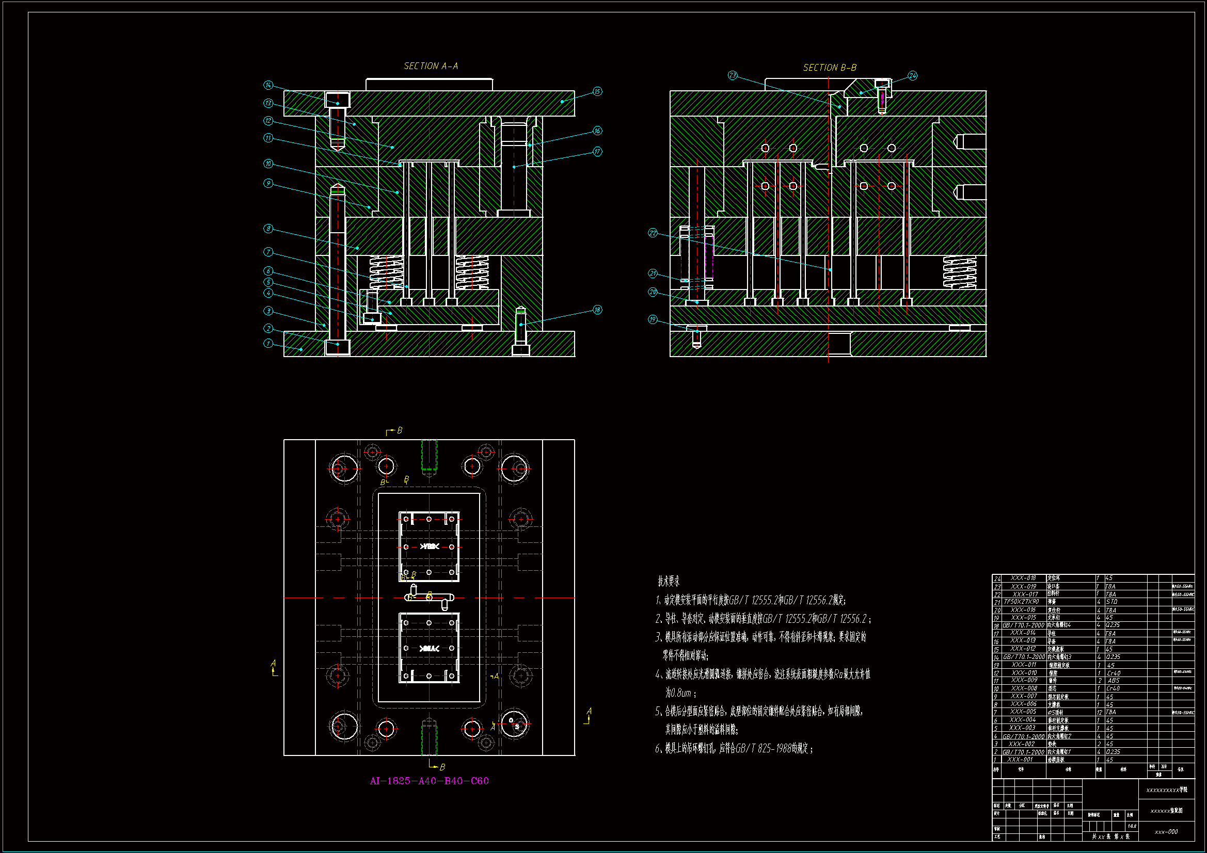Click part balloon number 14
This screenshot has width=1207, height=853.
268,85
